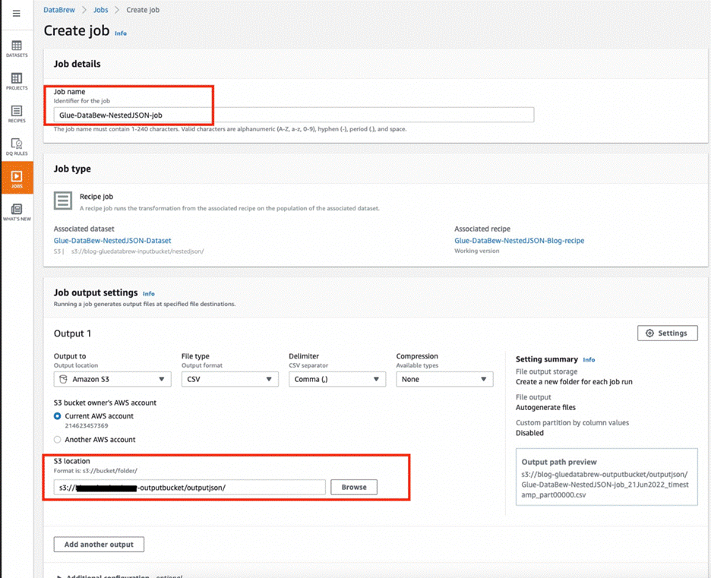This screenshot has height=578, width=711.
Task: Open the Output to Amazon S3 dropdown
Action: pyautogui.click(x=112, y=380)
